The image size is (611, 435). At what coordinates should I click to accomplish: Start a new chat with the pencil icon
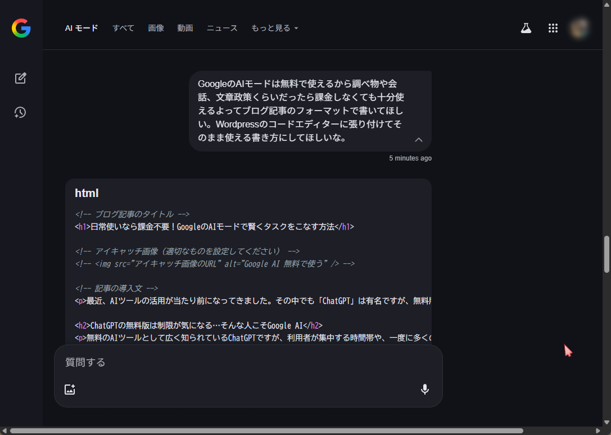coord(21,78)
